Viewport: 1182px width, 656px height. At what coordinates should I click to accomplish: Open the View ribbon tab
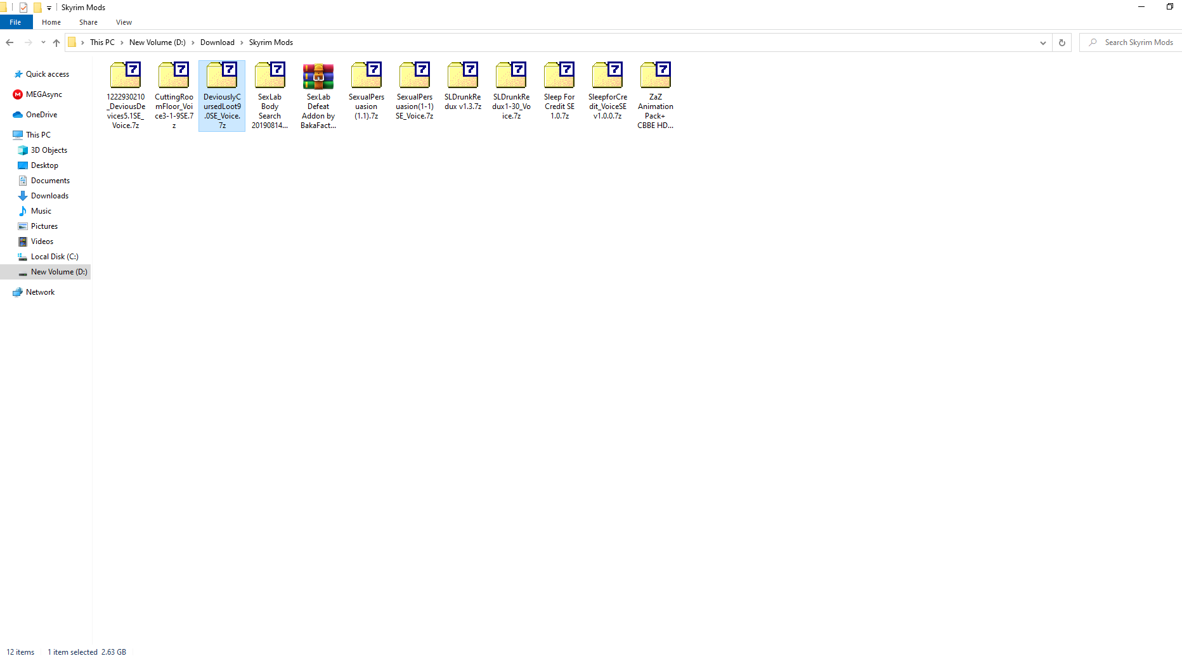coord(124,22)
